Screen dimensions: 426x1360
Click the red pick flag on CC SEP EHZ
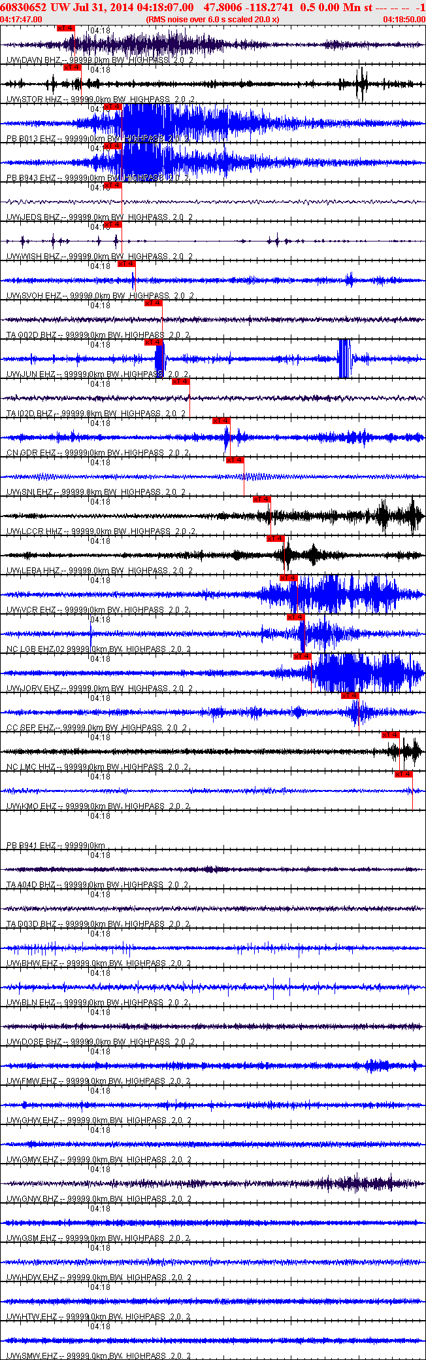(x=350, y=696)
